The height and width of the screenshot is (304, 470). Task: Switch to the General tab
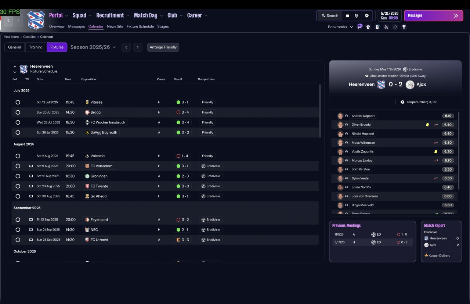coord(15,47)
